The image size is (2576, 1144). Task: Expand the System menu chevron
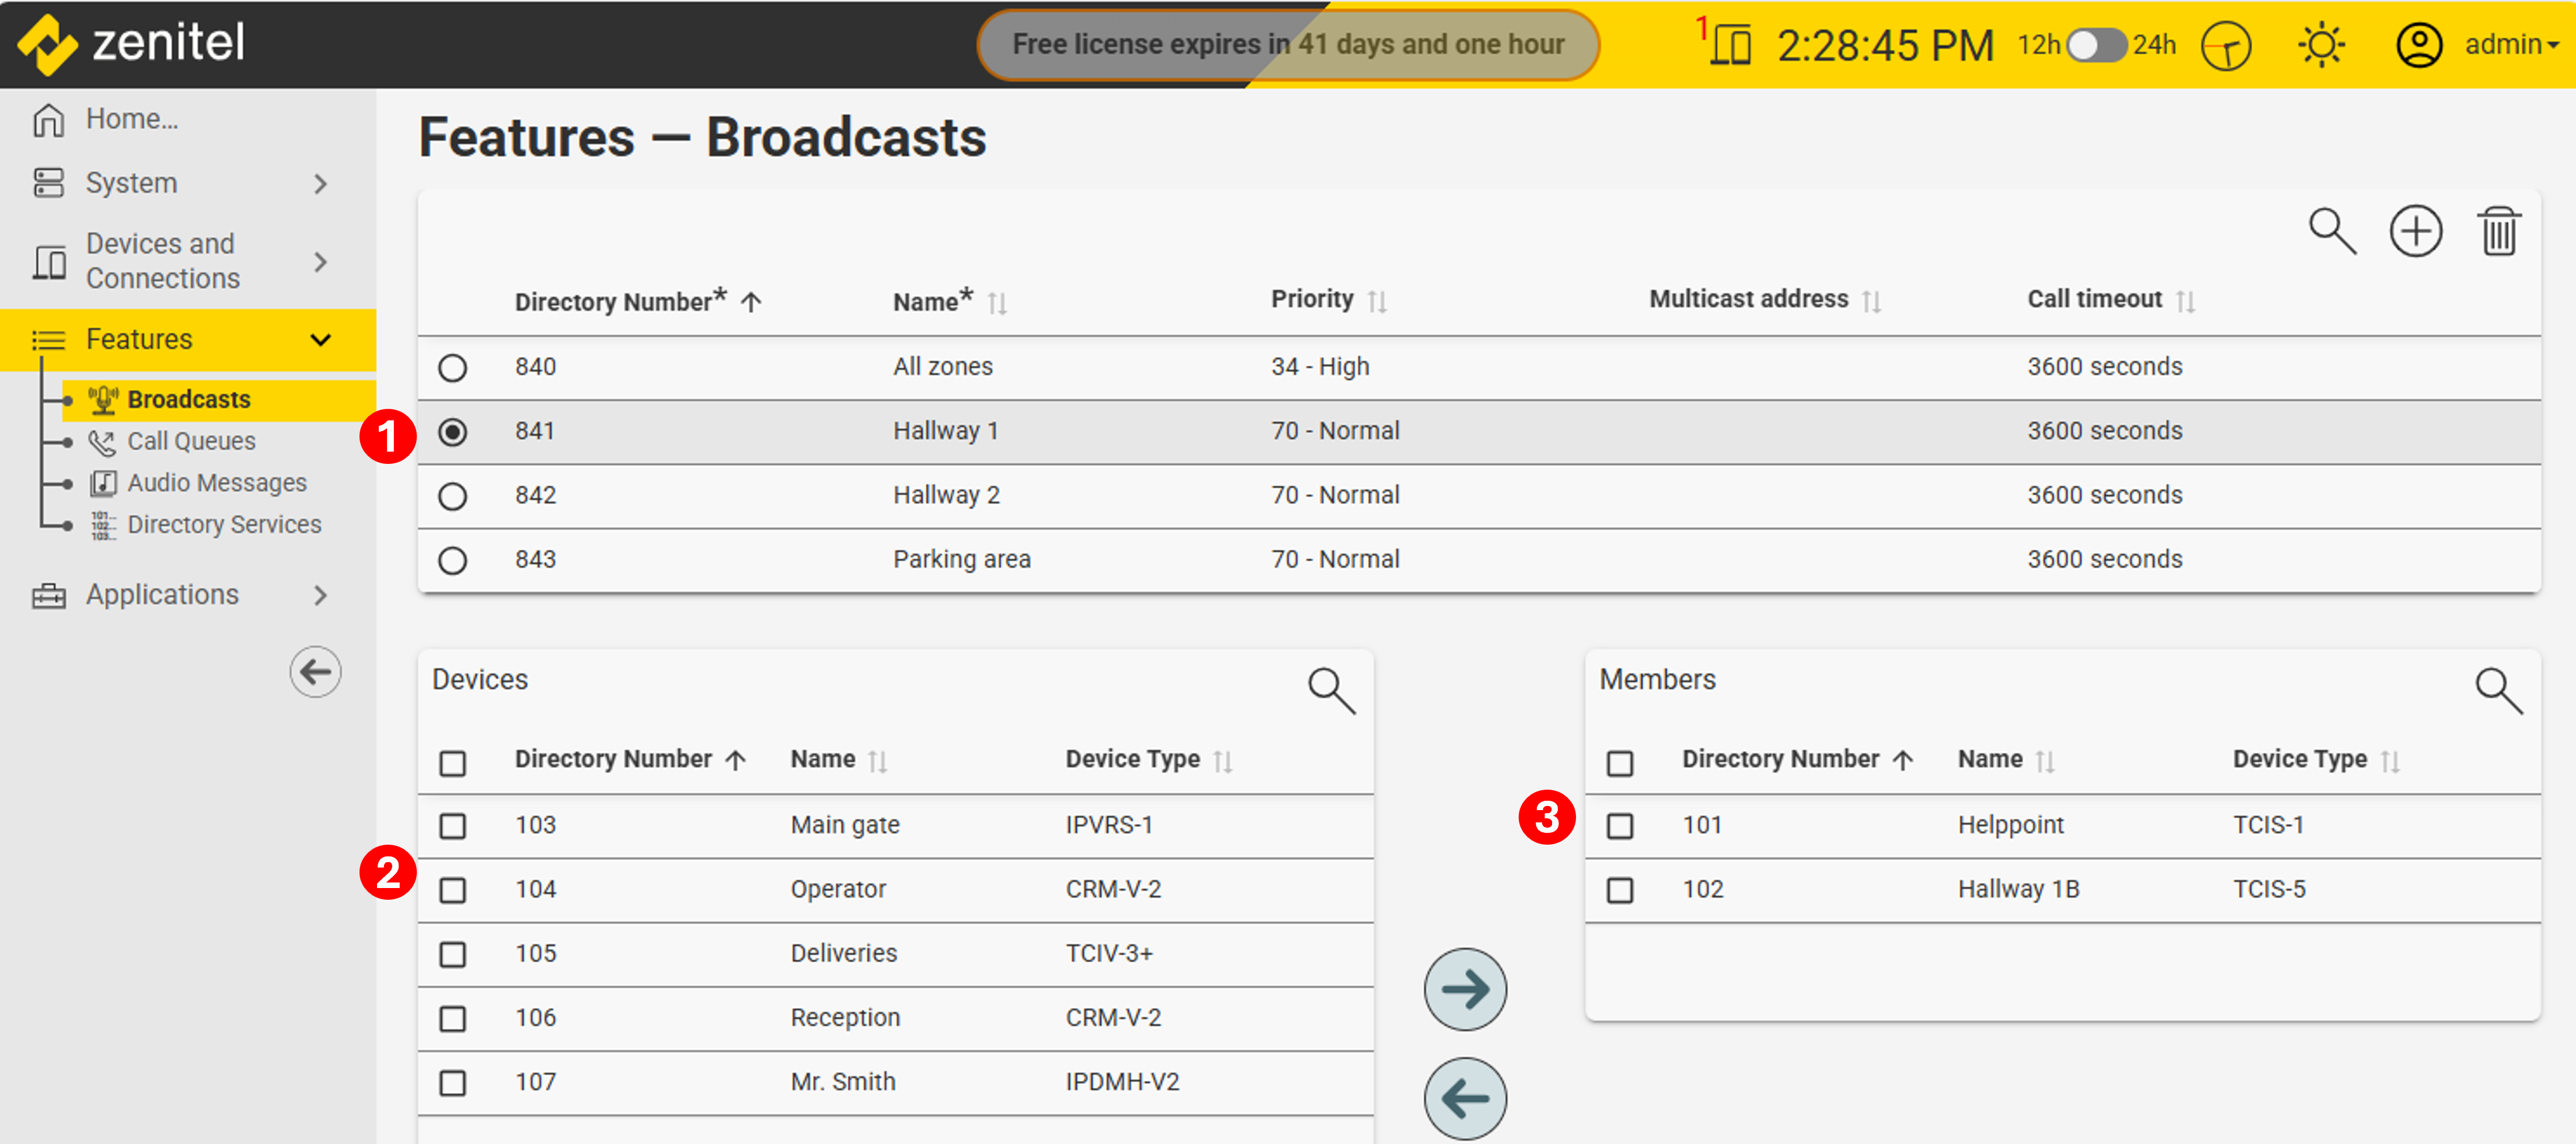320,183
